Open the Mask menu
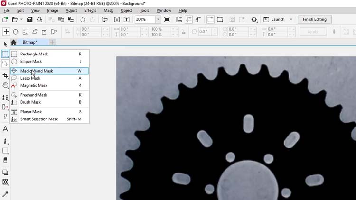 tap(108, 10)
